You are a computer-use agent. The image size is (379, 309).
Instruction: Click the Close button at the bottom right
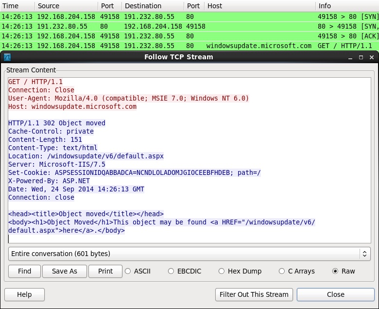pyautogui.click(x=335, y=294)
